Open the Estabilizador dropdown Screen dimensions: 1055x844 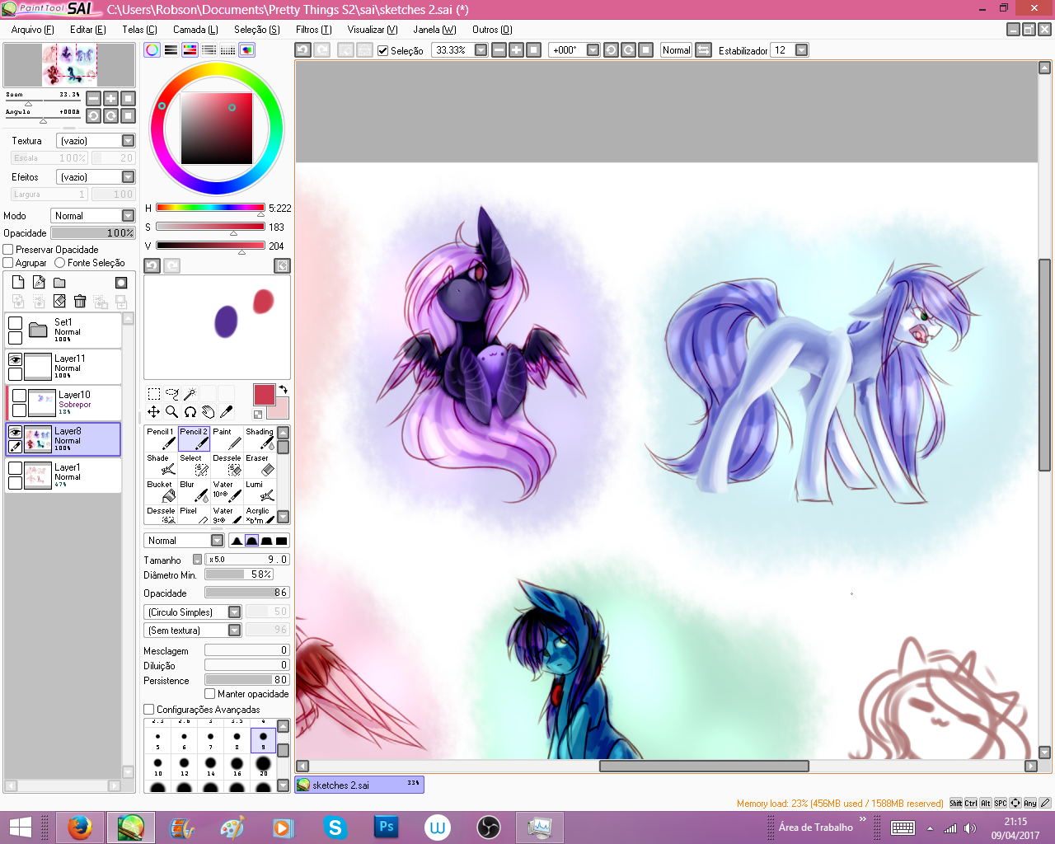(x=801, y=50)
